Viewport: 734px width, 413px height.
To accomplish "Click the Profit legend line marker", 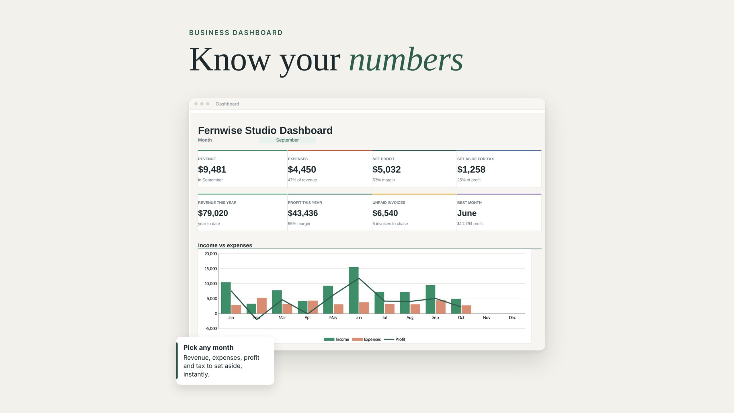I will [389, 339].
